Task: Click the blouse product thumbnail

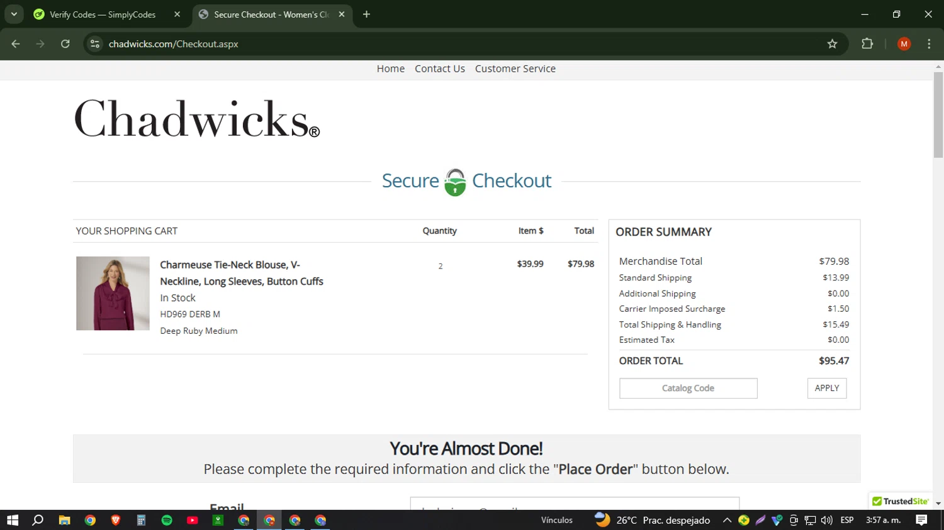Action: click(113, 293)
